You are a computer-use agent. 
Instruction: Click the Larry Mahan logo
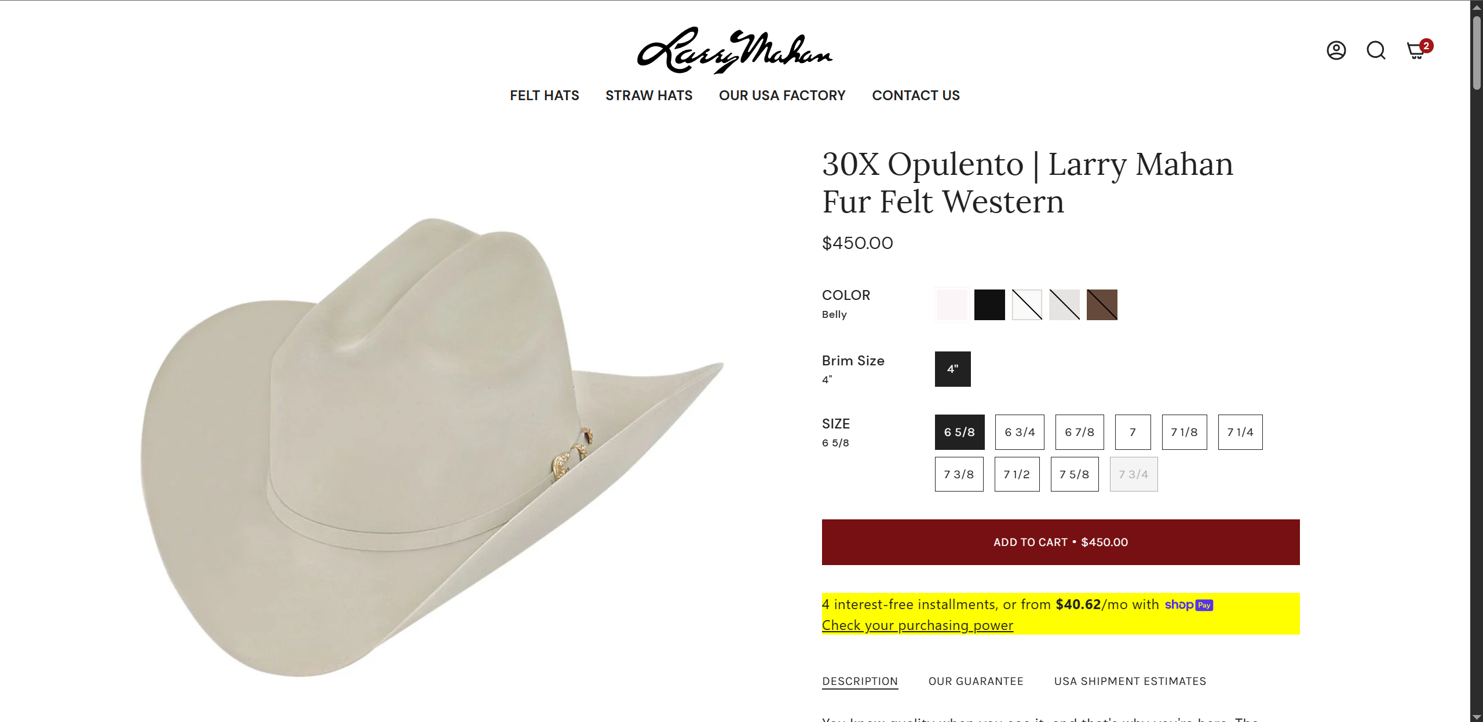tap(735, 50)
